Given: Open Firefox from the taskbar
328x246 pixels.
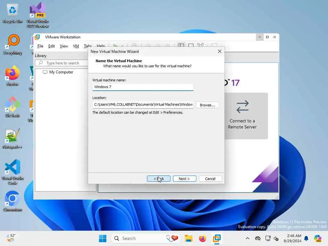Looking at the screenshot, I should click(x=202, y=238).
